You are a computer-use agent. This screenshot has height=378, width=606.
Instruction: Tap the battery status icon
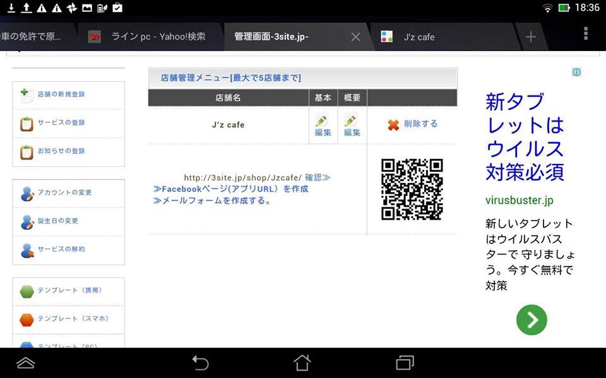pyautogui.click(x=564, y=8)
